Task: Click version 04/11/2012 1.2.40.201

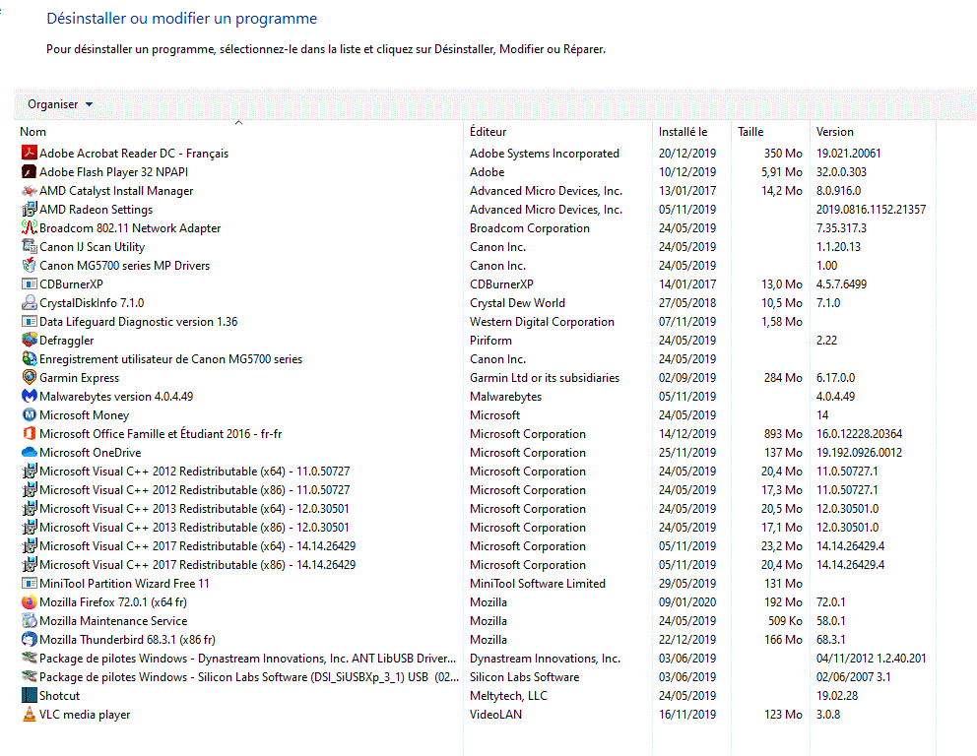Action: (x=871, y=658)
